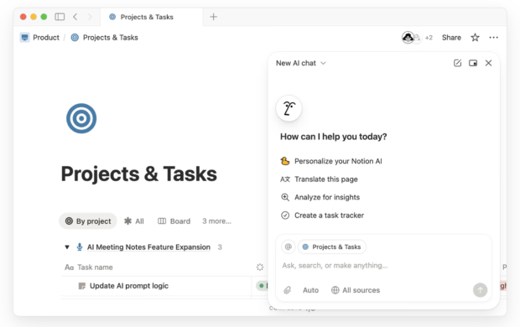Open AI Meeting Notes Feature Expansion project
Image resolution: width=520 pixels, height=327 pixels.
click(x=148, y=247)
